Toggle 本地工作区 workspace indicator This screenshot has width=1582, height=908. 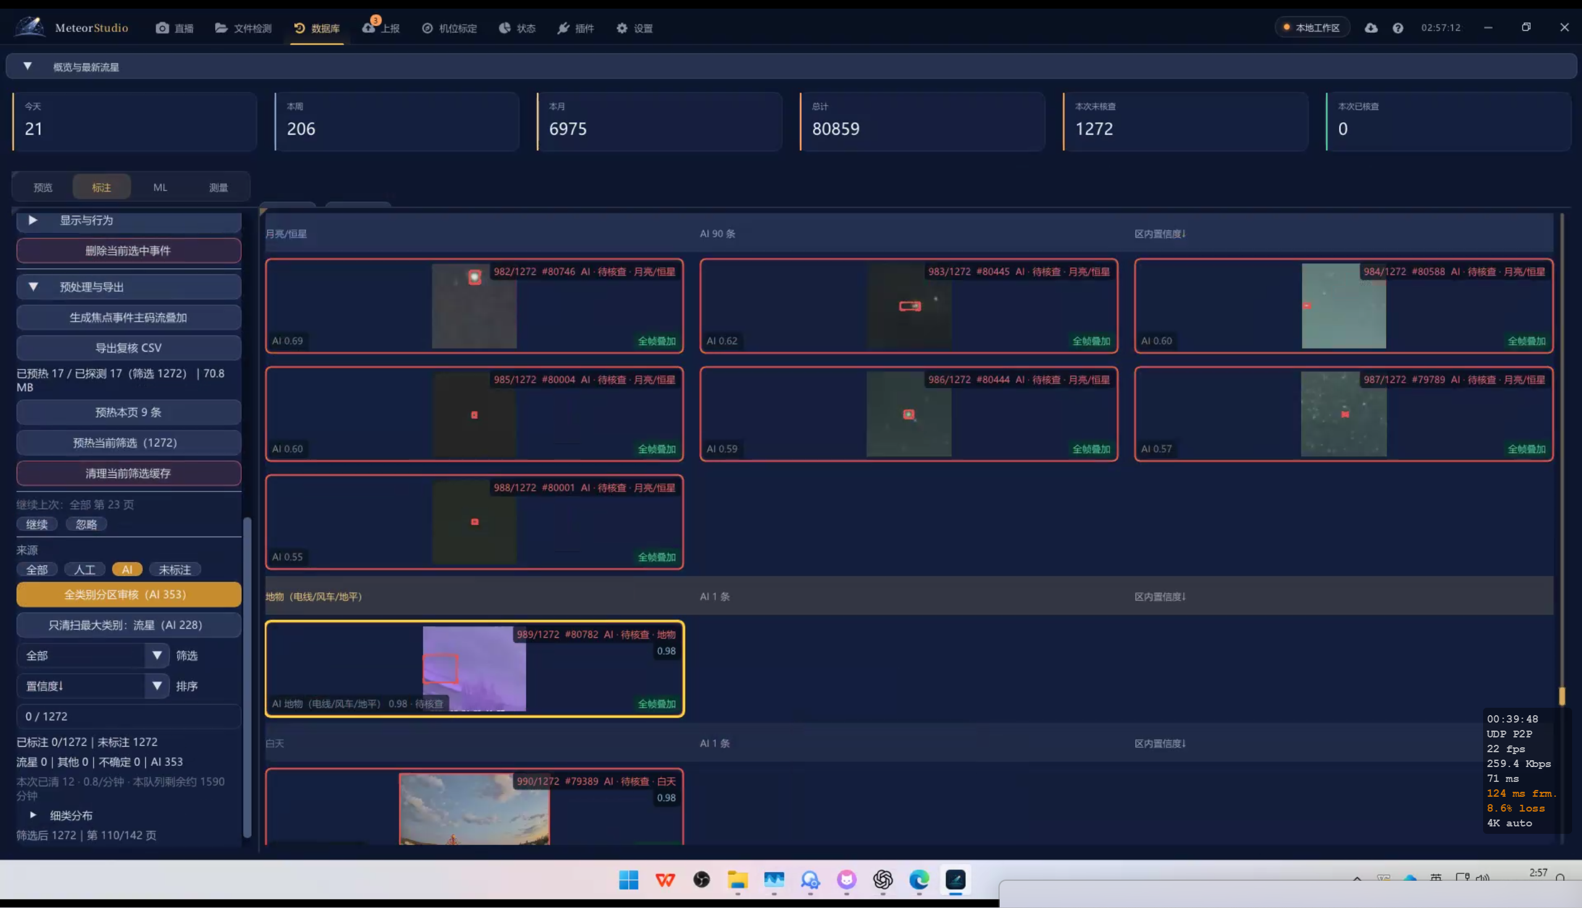click(x=1312, y=27)
